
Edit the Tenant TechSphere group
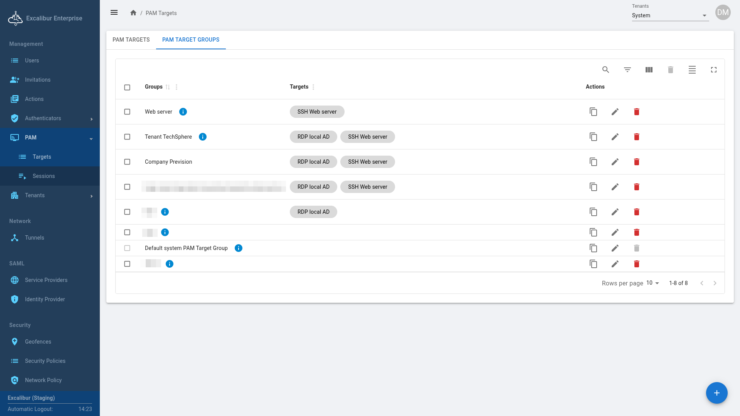point(615,137)
